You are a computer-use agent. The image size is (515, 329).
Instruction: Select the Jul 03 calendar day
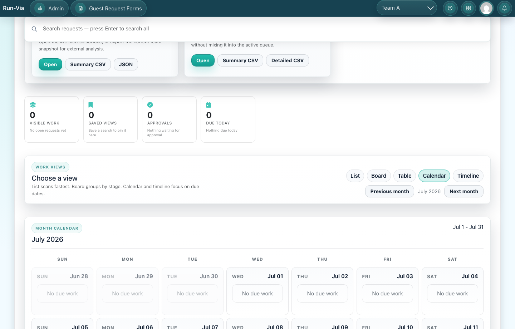pos(387,291)
